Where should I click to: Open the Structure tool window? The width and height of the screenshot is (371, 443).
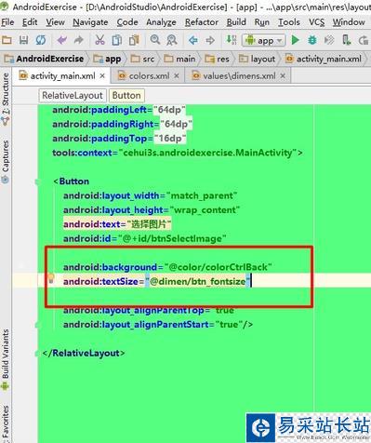pos(6,99)
